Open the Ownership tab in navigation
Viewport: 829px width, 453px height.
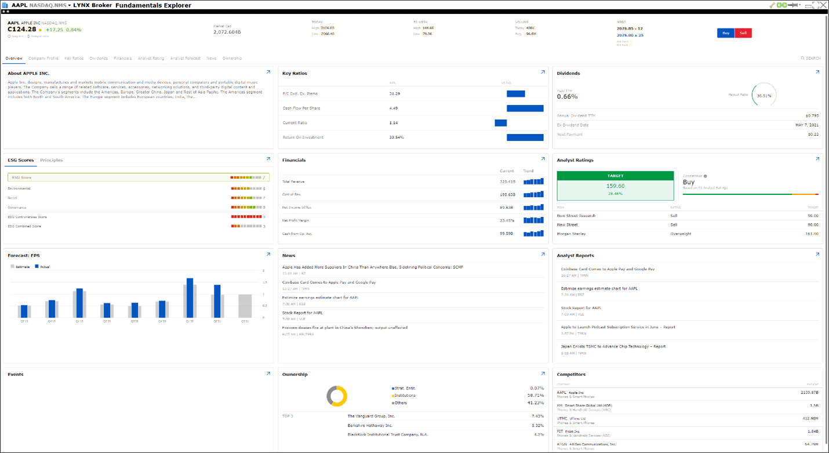(232, 59)
